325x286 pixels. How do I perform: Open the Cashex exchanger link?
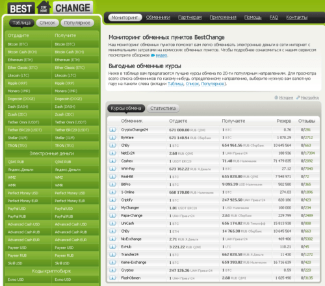pos(127,161)
